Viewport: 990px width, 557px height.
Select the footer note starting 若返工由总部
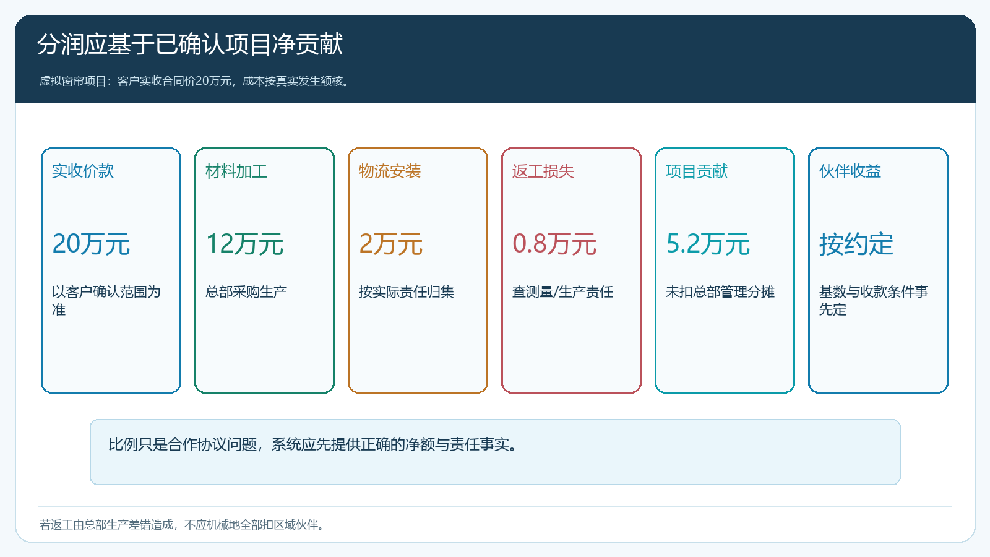point(184,525)
